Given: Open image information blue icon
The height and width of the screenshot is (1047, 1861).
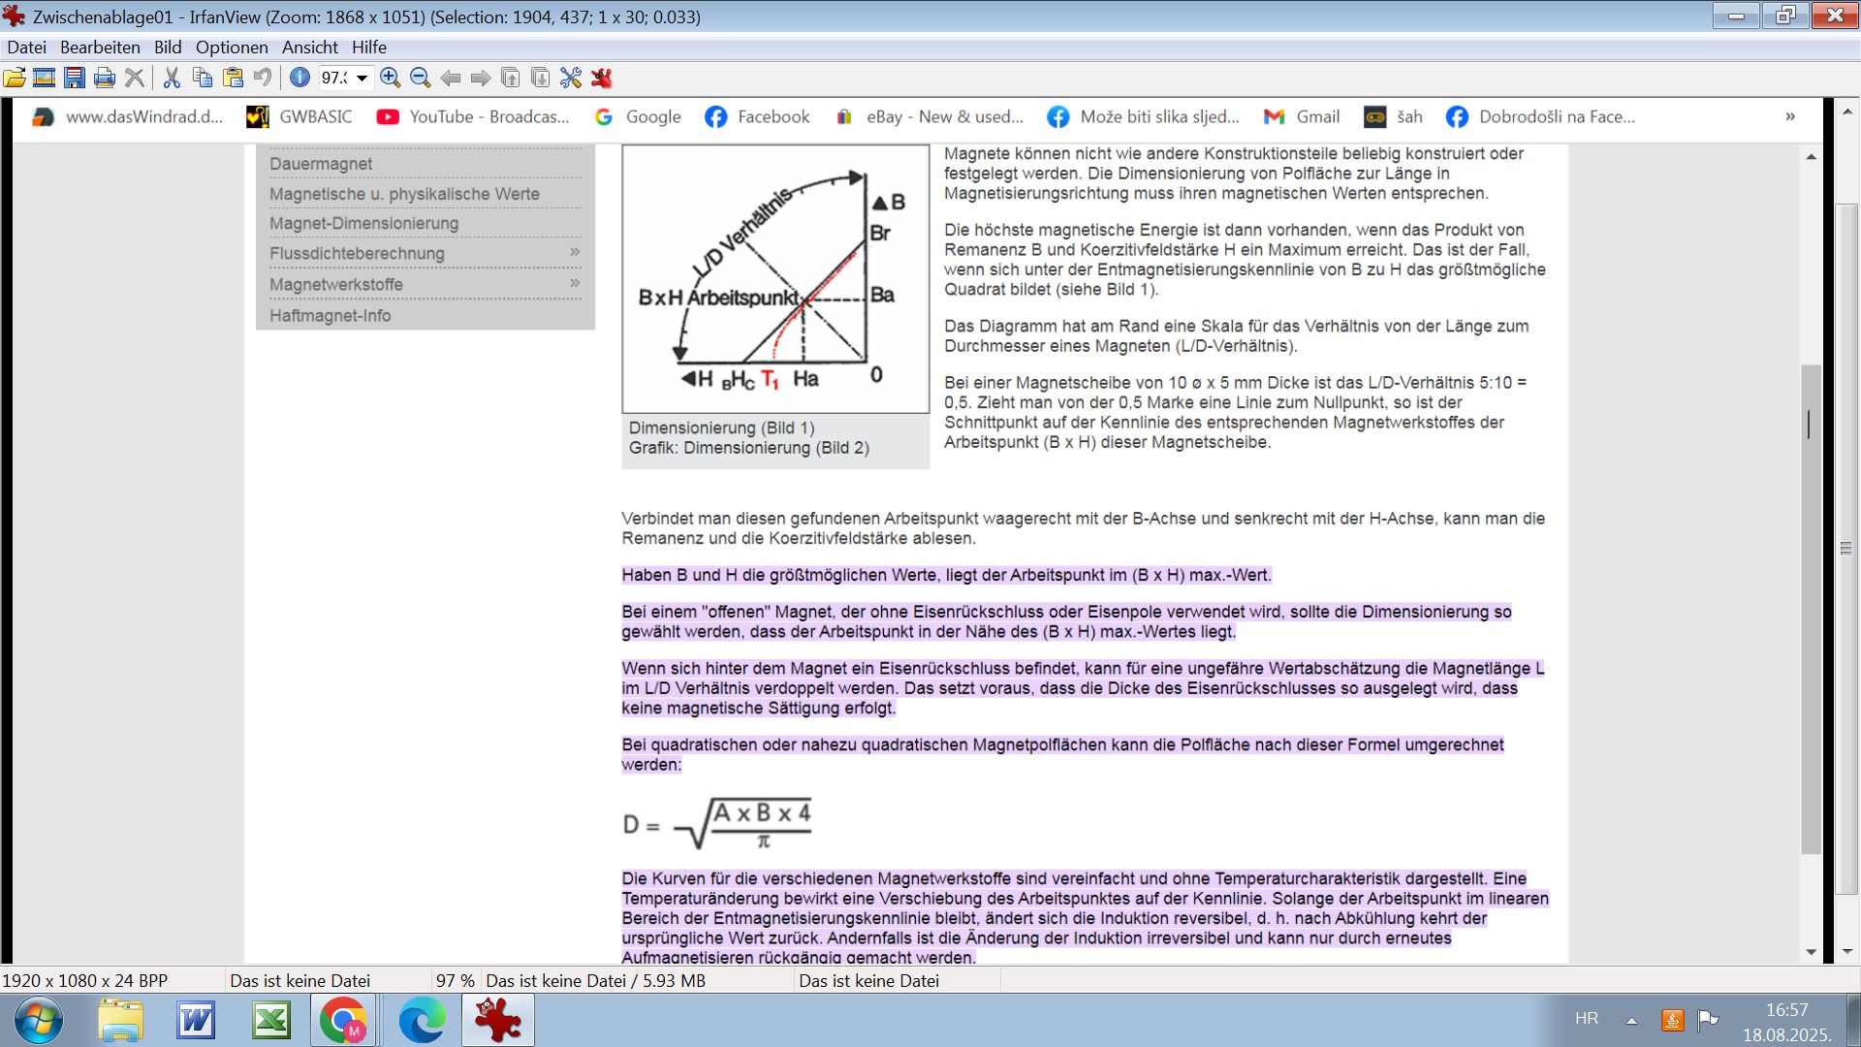Looking at the screenshot, I should coord(300,79).
